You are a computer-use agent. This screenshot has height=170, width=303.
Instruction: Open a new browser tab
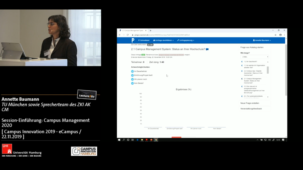coord(150,31)
